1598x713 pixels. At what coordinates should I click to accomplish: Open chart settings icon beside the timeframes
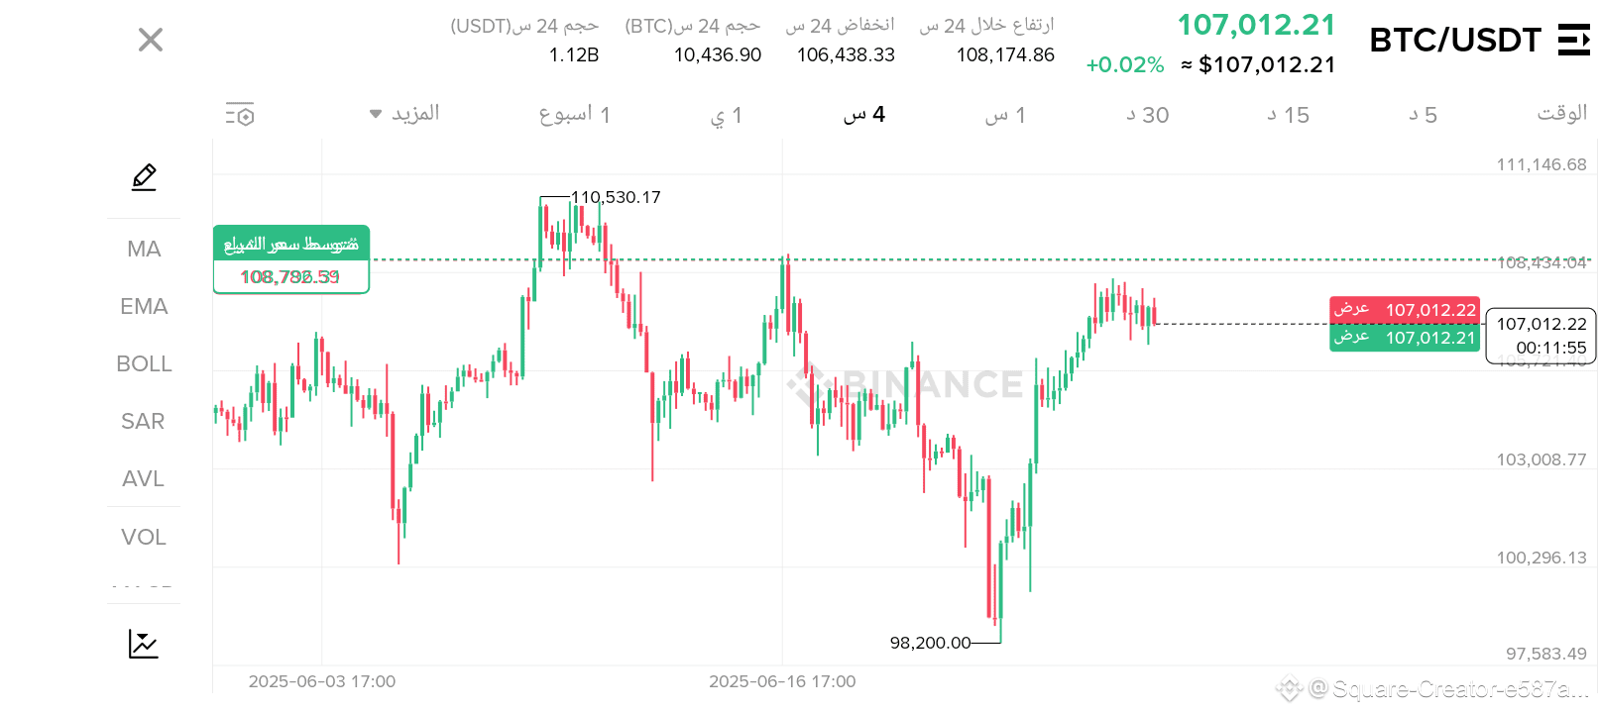[240, 115]
